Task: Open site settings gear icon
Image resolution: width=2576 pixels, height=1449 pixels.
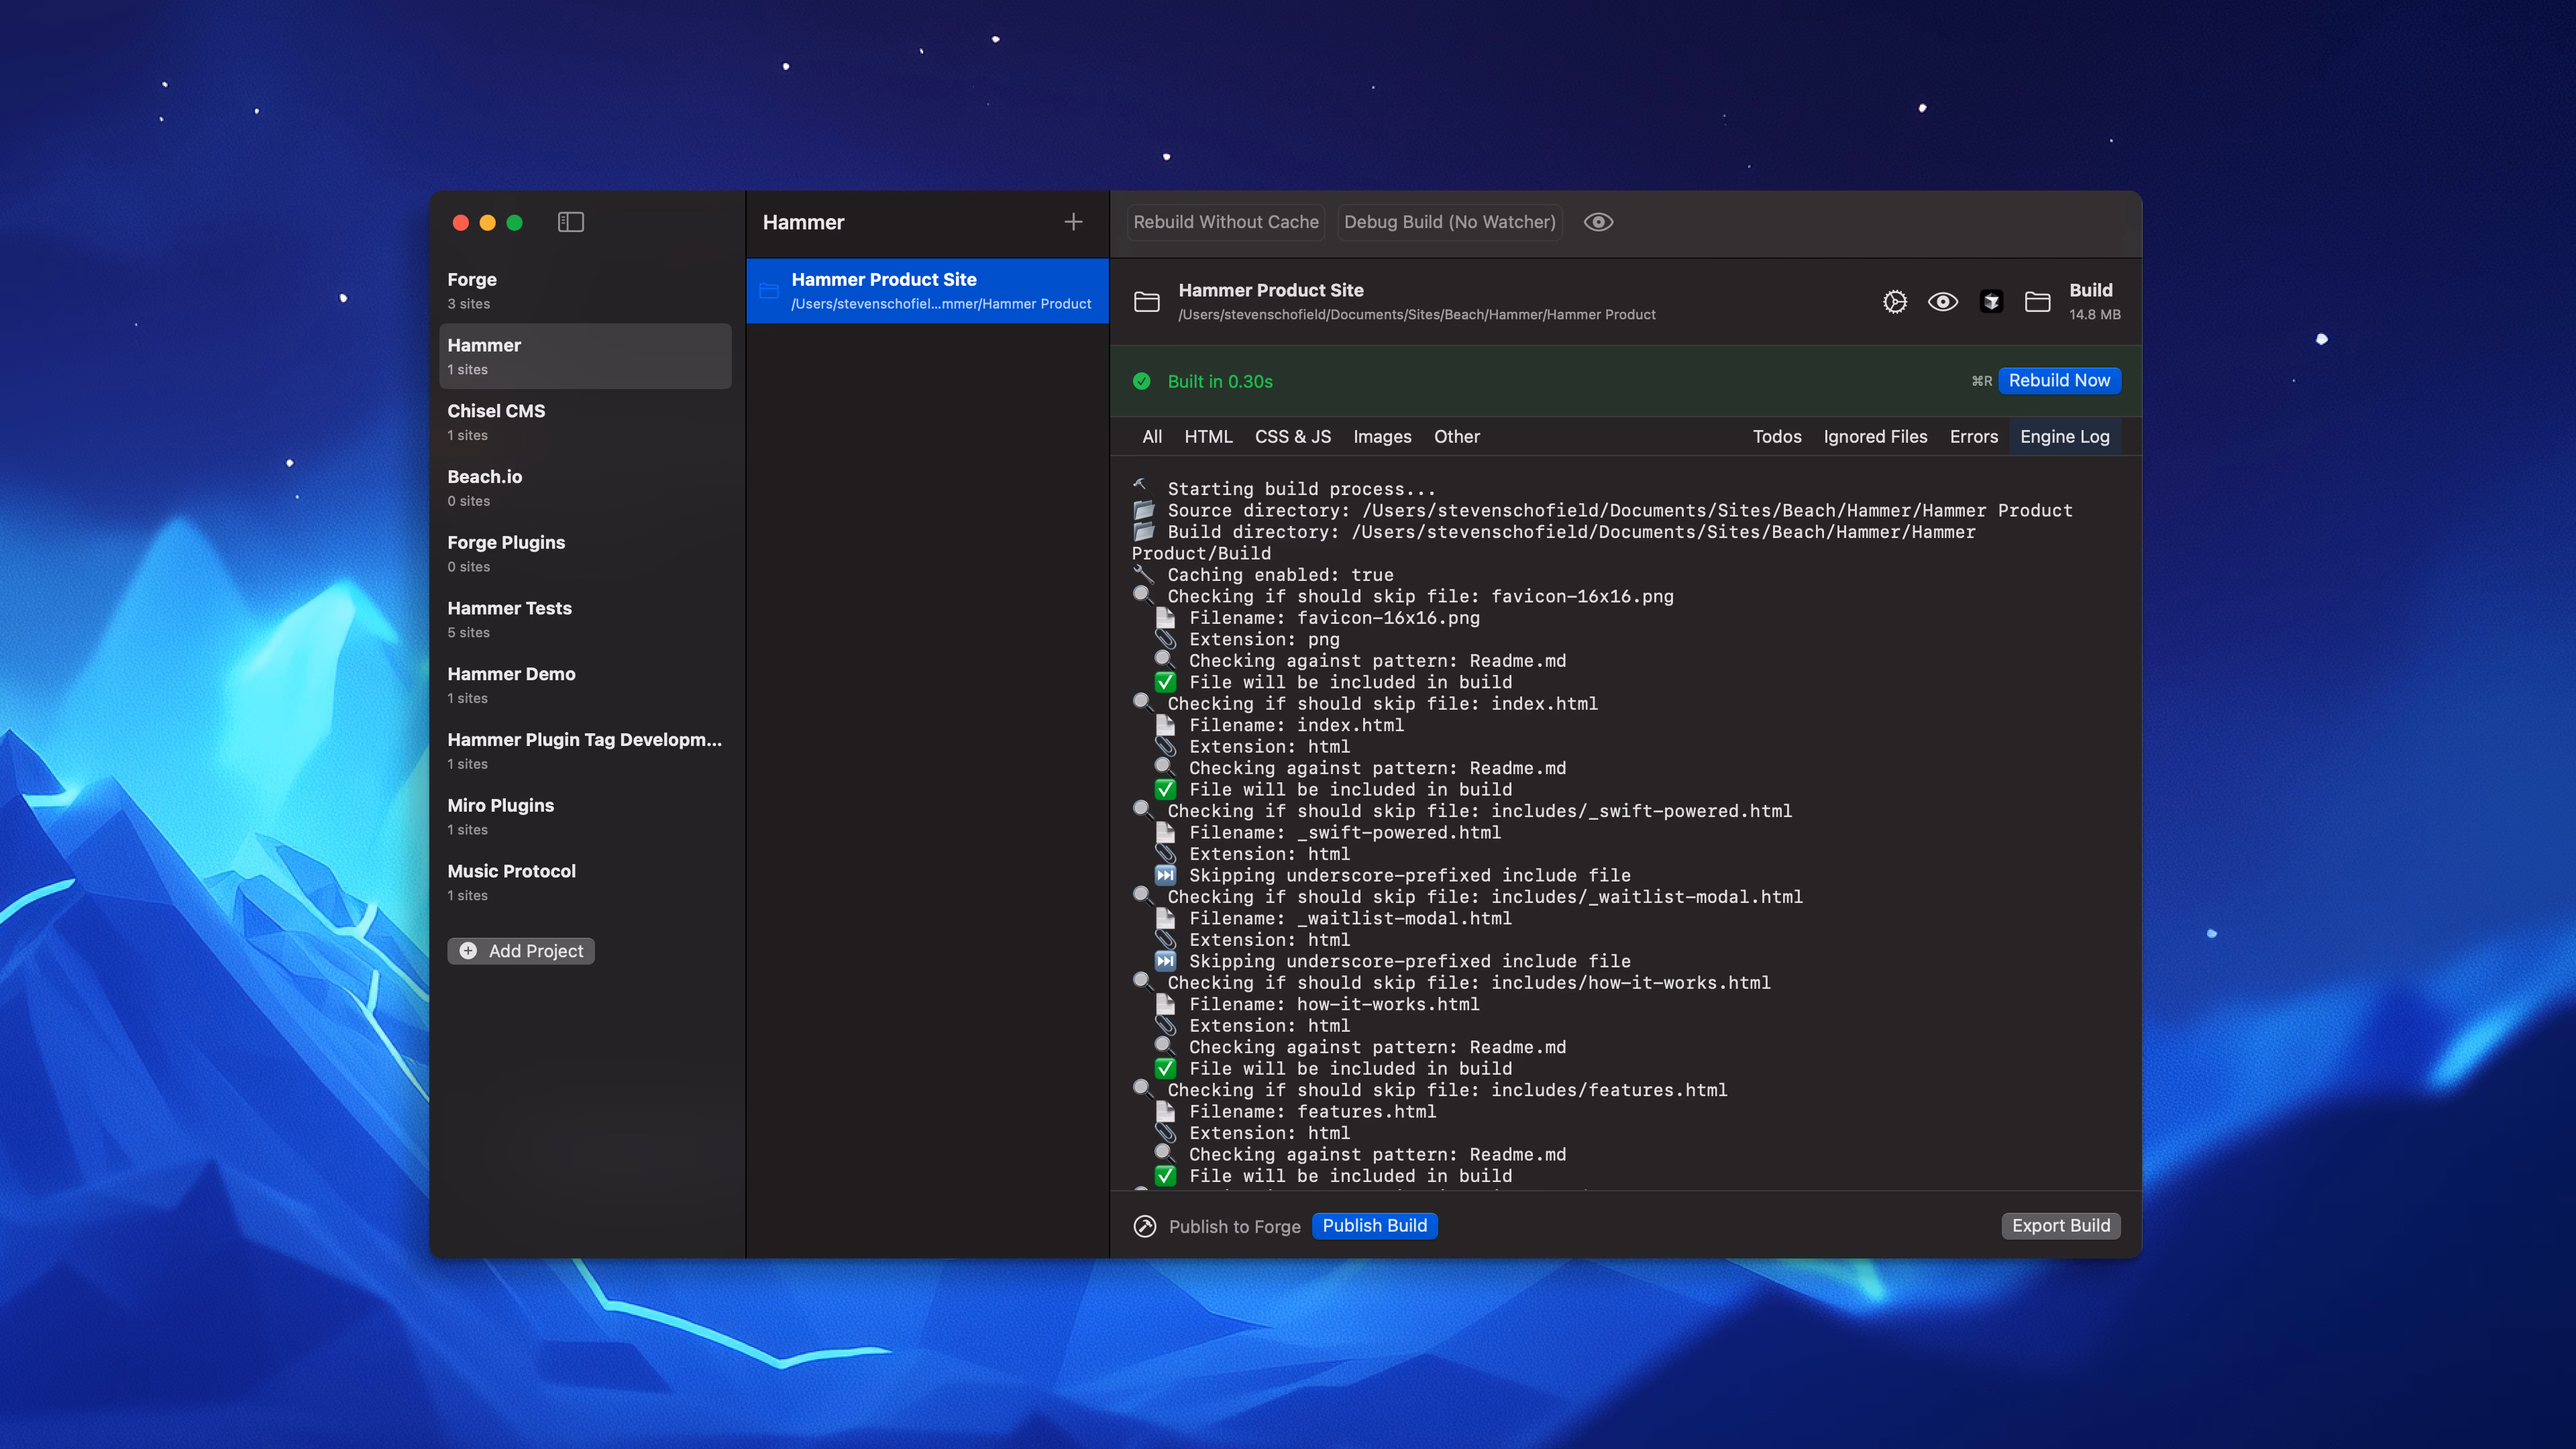Action: 1894,302
